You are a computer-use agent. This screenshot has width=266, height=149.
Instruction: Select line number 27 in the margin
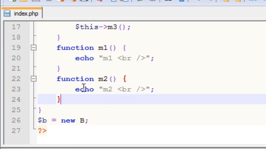click(16, 131)
